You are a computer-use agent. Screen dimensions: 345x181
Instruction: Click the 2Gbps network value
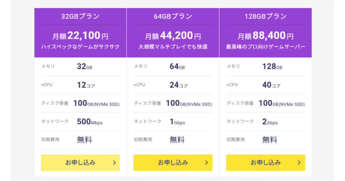click(270, 122)
